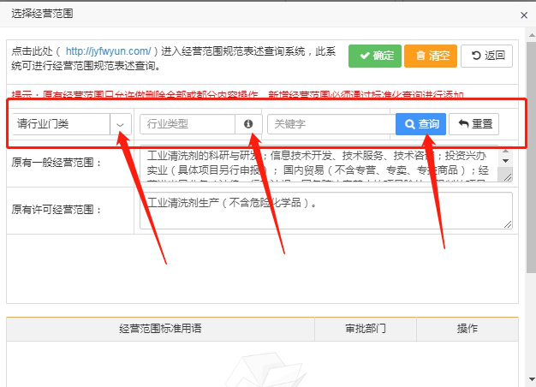The height and width of the screenshot is (387, 536).
Task: Close the 选择经营范围 dialog
Action: 524,14
